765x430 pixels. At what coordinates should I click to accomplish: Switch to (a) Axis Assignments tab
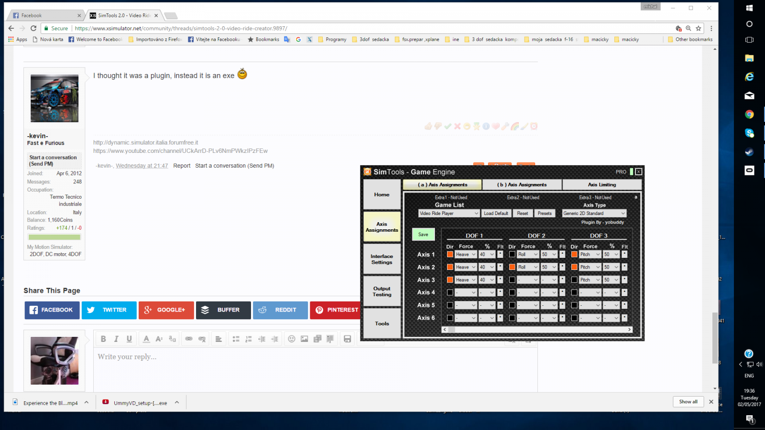tap(443, 184)
